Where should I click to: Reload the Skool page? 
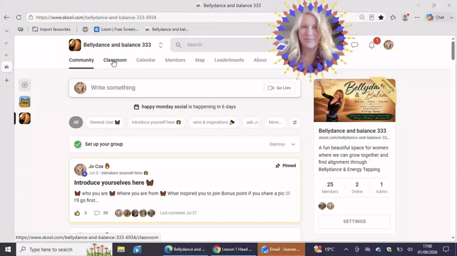(19, 17)
